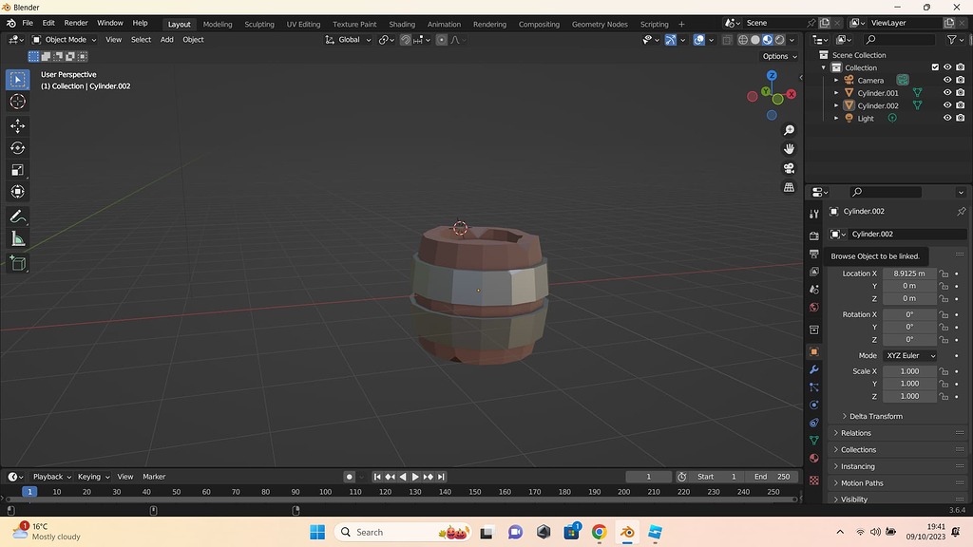Image resolution: width=973 pixels, height=547 pixels.
Task: Hide Cylinder.002 in viewport
Action: click(x=947, y=104)
